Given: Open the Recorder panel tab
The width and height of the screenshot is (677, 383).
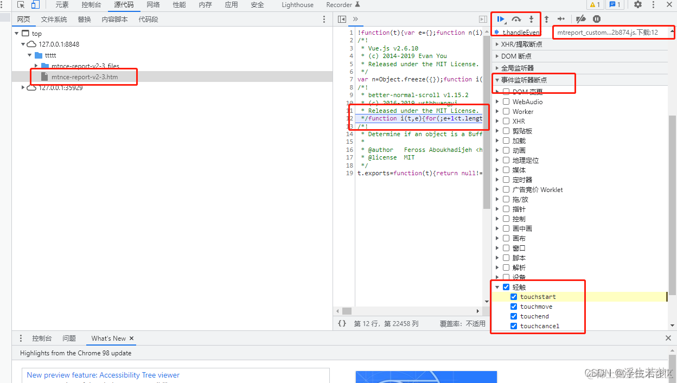Looking at the screenshot, I should [343, 5].
